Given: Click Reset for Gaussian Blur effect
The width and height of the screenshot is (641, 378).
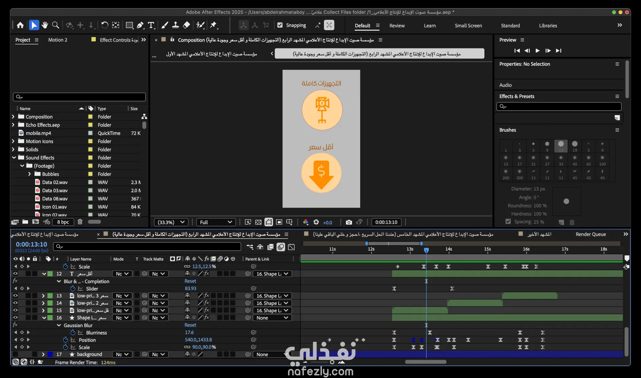Looking at the screenshot, I should tap(190, 325).
